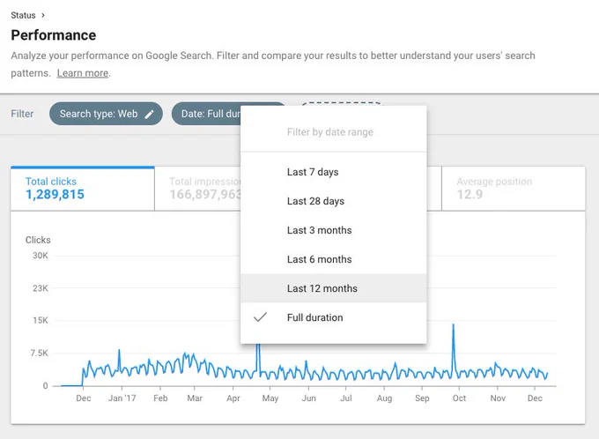Switch to the Total clicks metric tab

click(83, 189)
